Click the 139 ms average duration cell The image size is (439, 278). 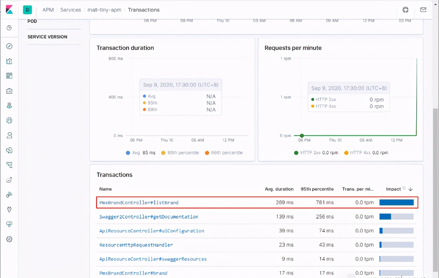point(285,217)
